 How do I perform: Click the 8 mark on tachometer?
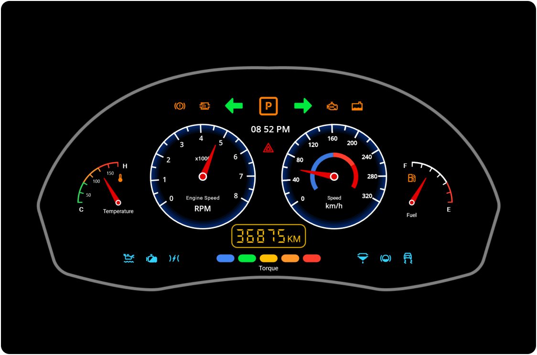236,196
